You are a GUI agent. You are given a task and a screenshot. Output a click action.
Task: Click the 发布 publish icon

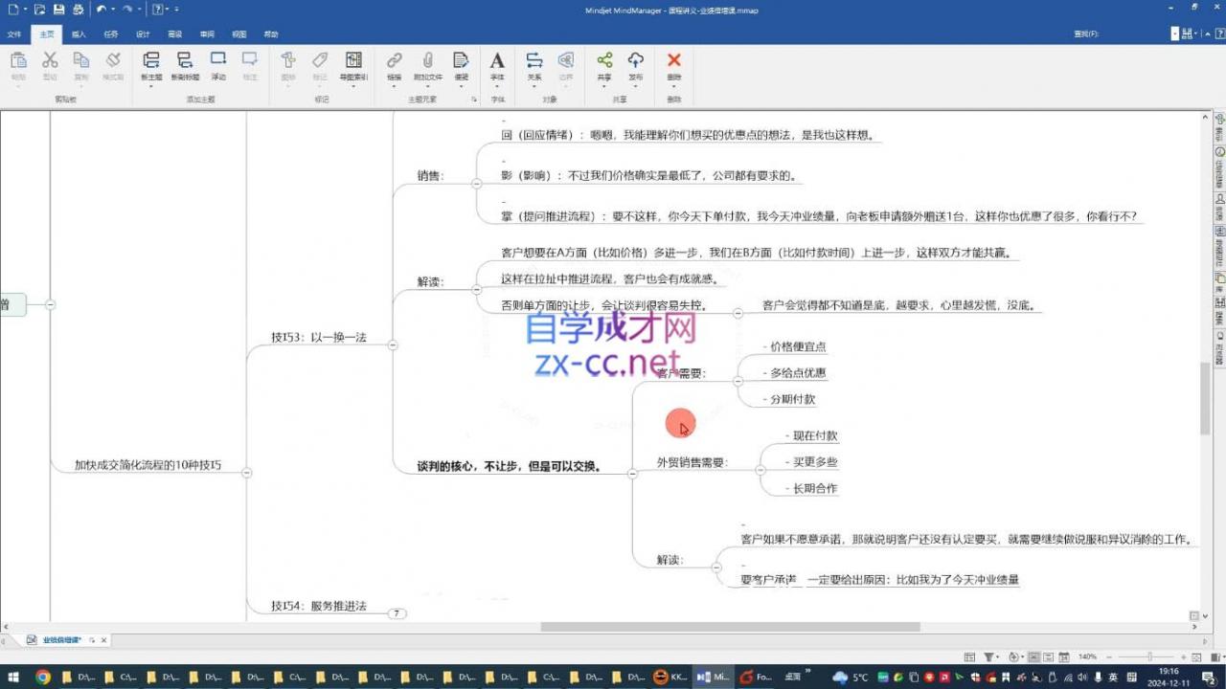click(x=636, y=62)
